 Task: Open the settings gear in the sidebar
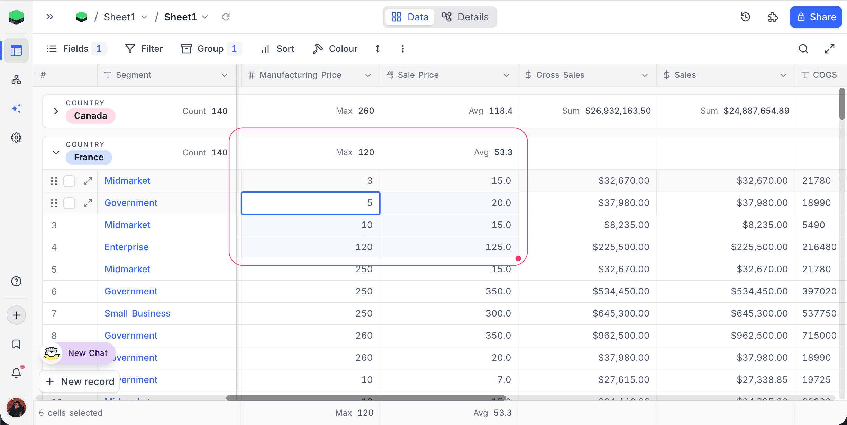click(x=16, y=138)
